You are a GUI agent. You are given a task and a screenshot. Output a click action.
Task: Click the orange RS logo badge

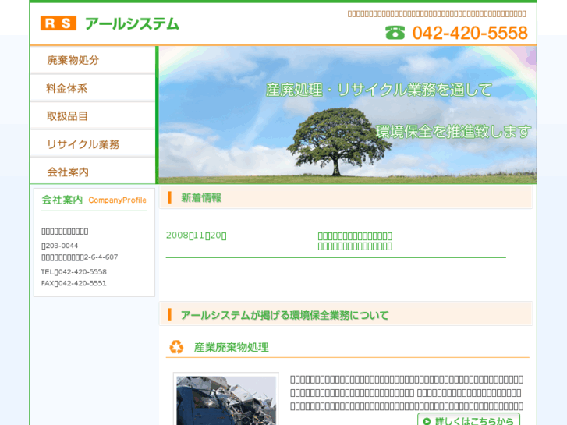[58, 23]
